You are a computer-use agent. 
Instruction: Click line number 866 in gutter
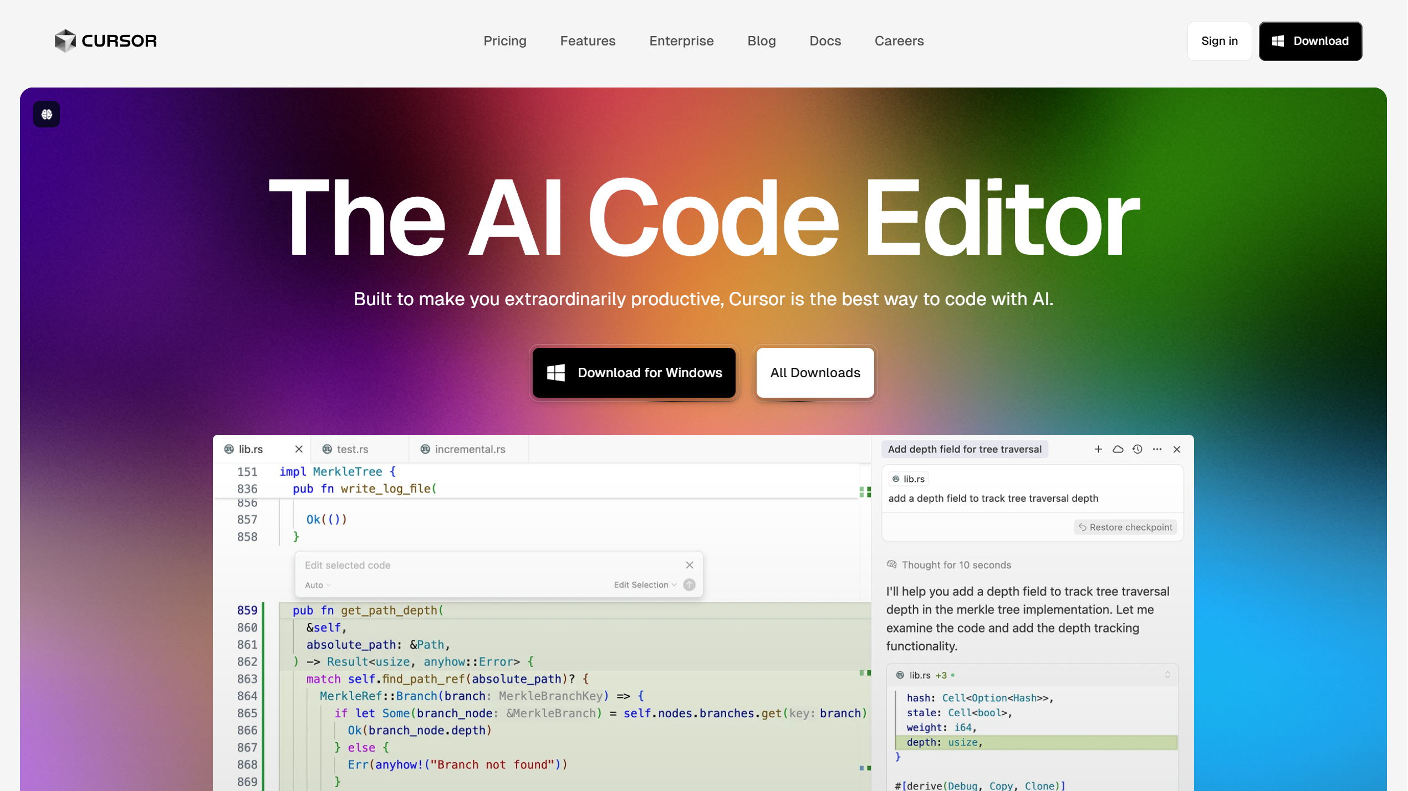pyautogui.click(x=247, y=731)
